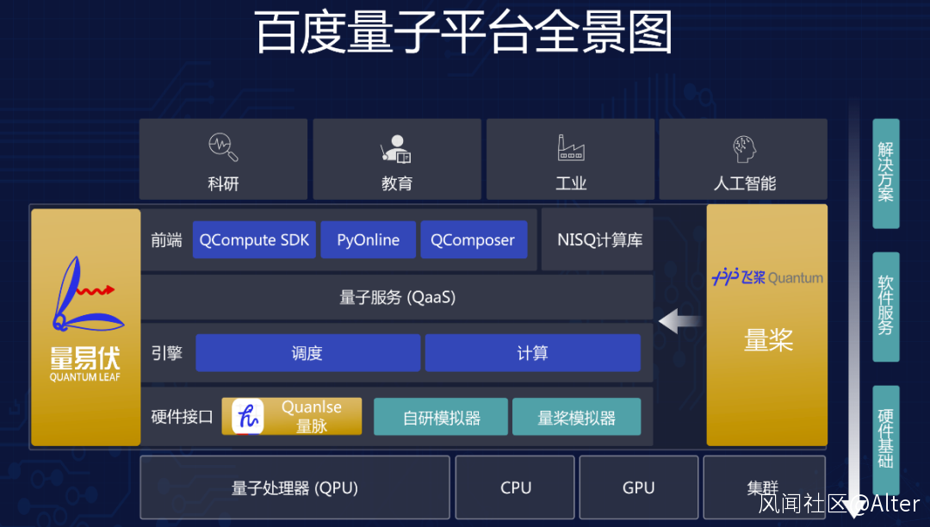Click the 科研 label text

coord(223,183)
